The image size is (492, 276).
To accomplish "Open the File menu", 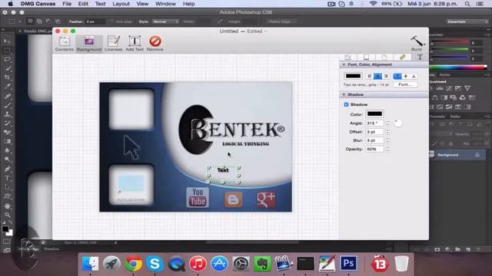I will click(67, 4).
